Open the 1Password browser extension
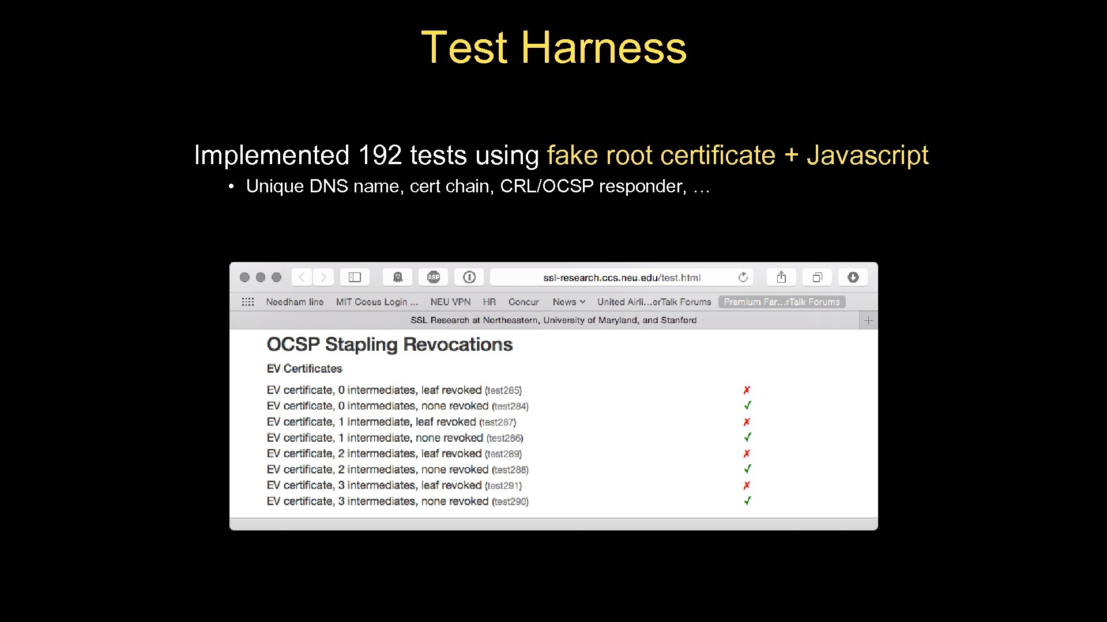This screenshot has height=622, width=1107. point(469,277)
